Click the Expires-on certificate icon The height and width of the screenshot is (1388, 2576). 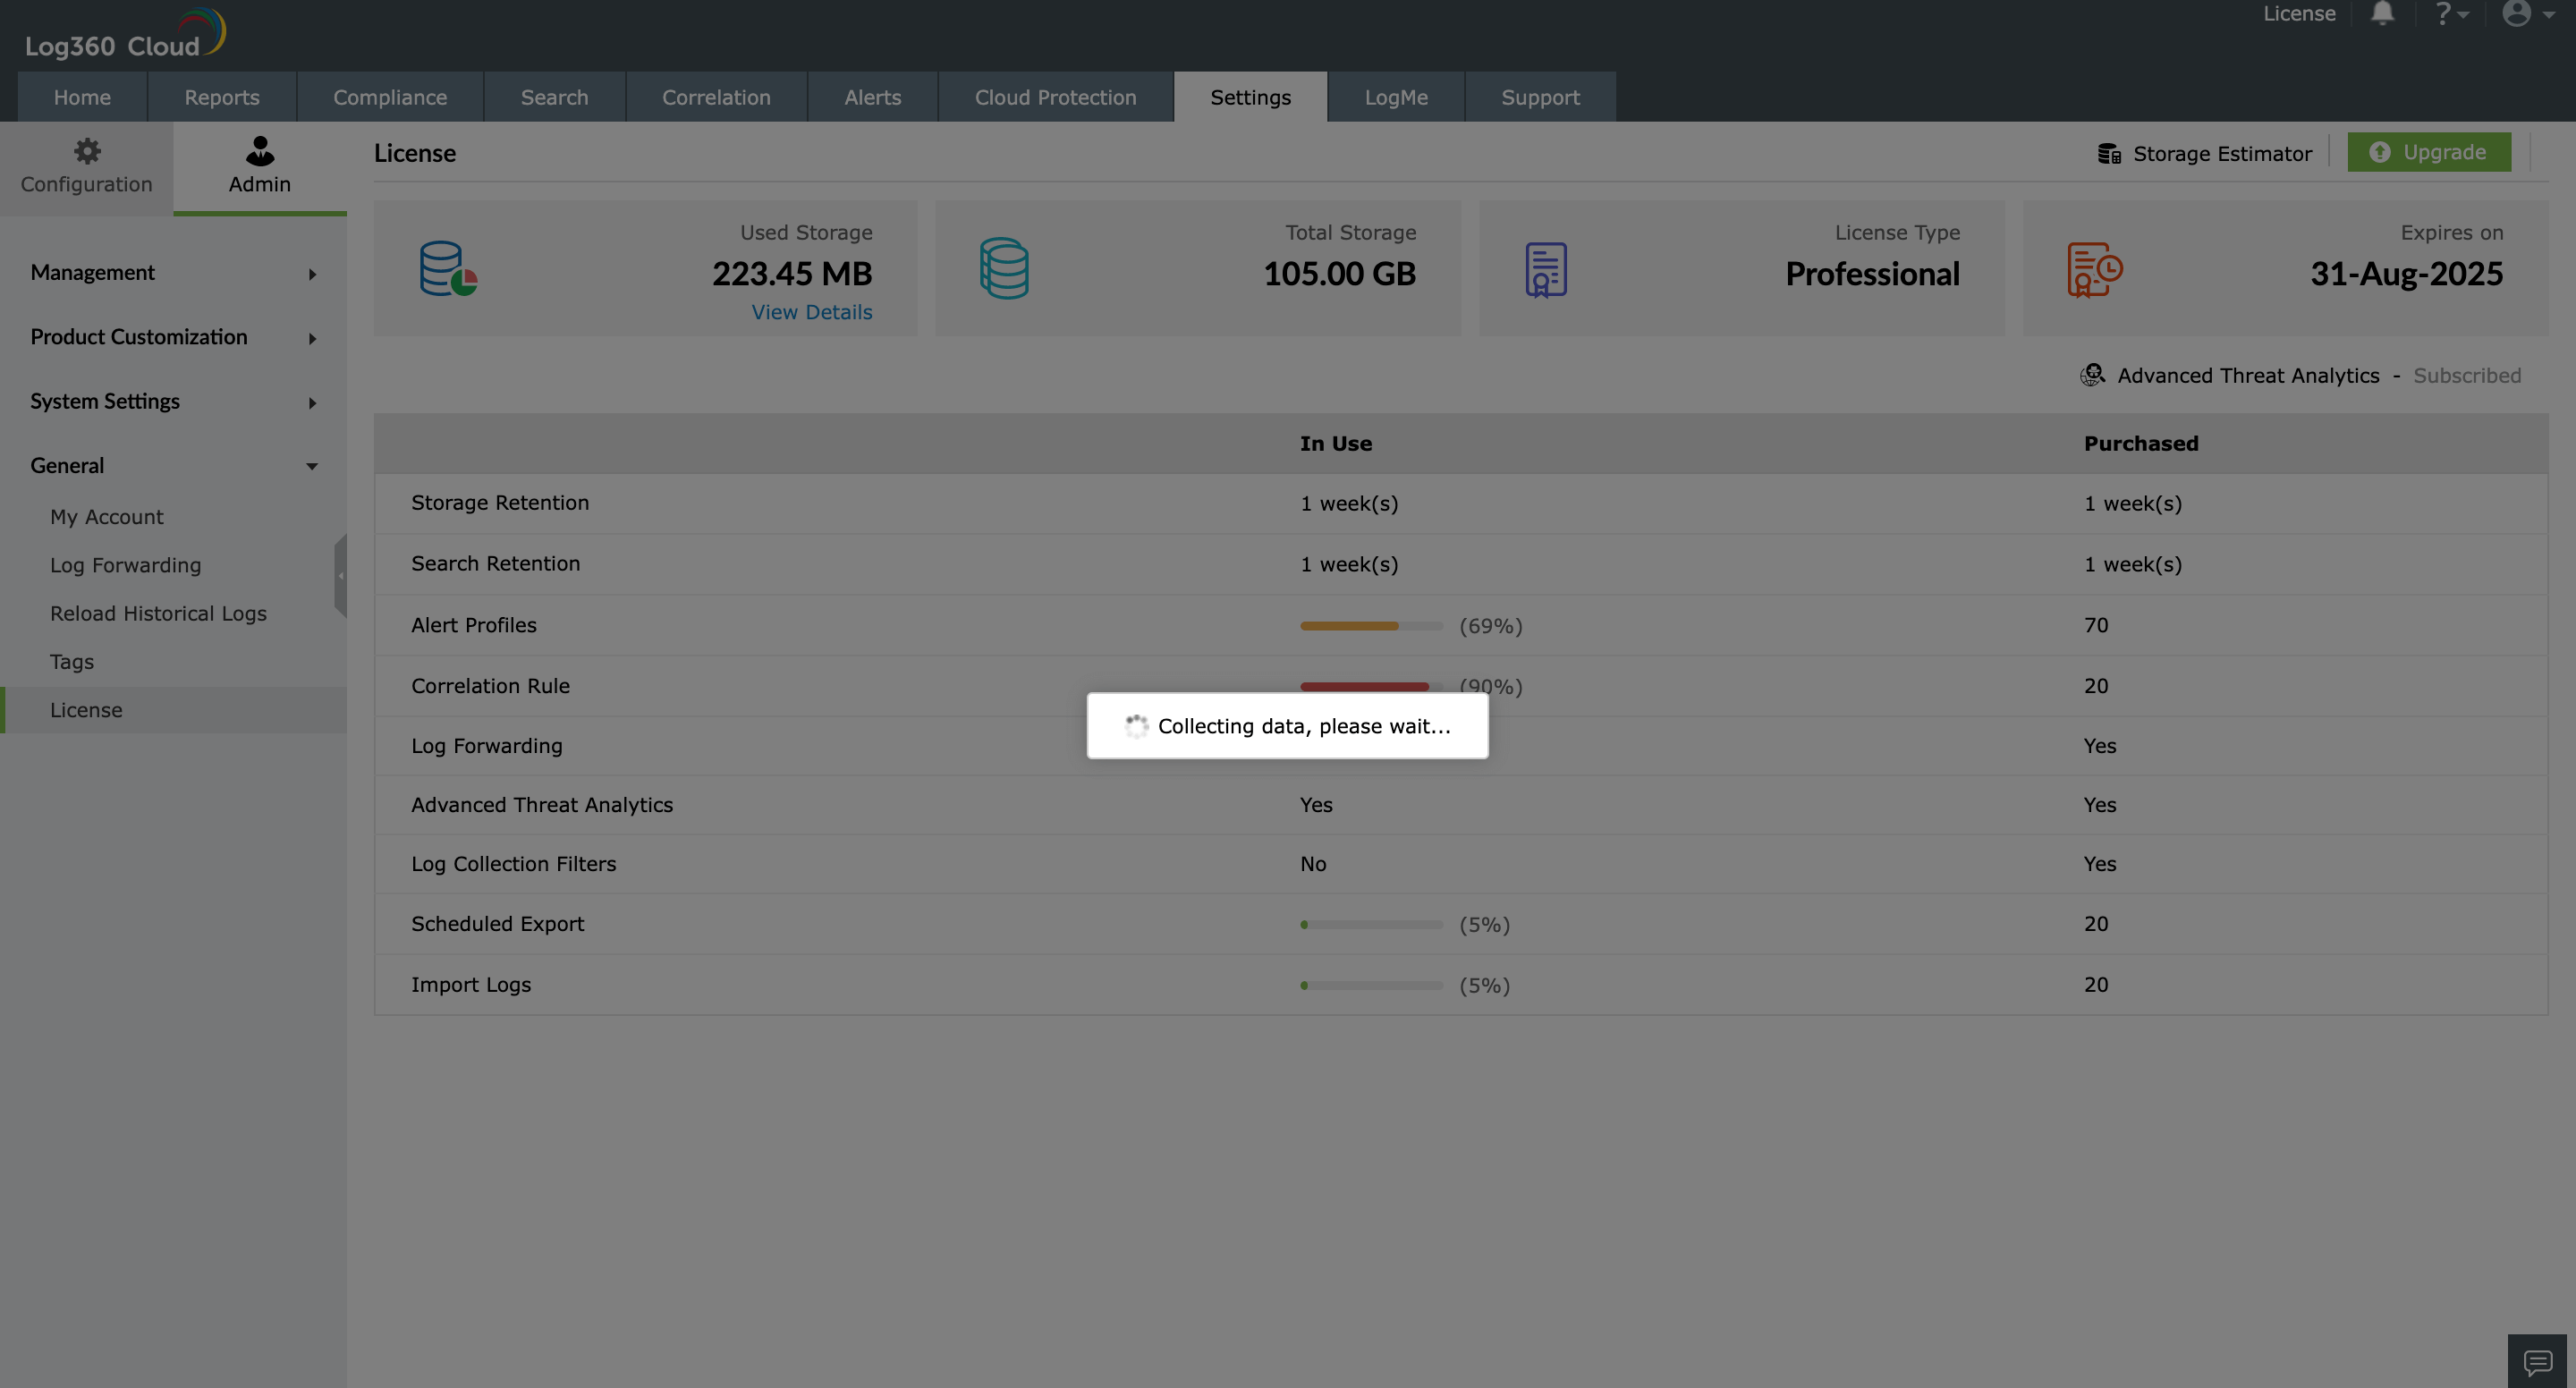pyautogui.click(x=2094, y=268)
